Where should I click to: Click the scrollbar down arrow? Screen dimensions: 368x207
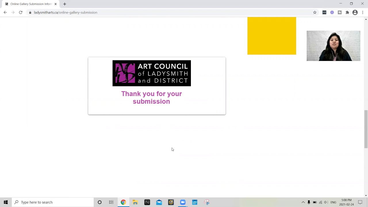(x=366, y=195)
